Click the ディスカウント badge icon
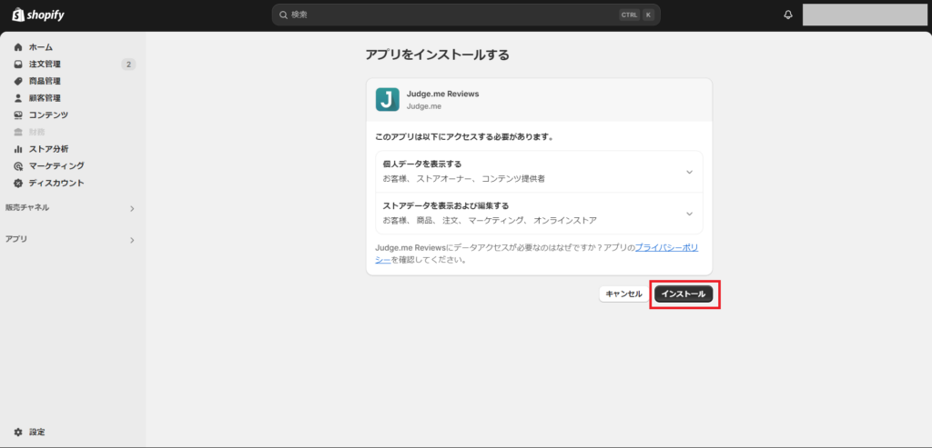932x448 pixels. click(18, 183)
